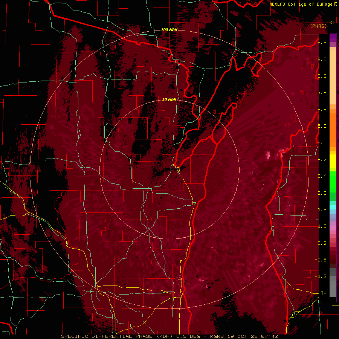
Task: Click the 5.0 value on the color scale
Action: coord(322,143)
